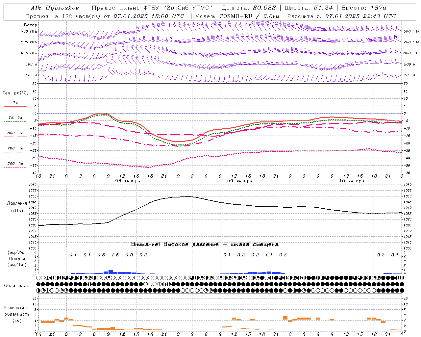Click the 09 января date label
Screen dimensions: 421x337
coord(240,181)
